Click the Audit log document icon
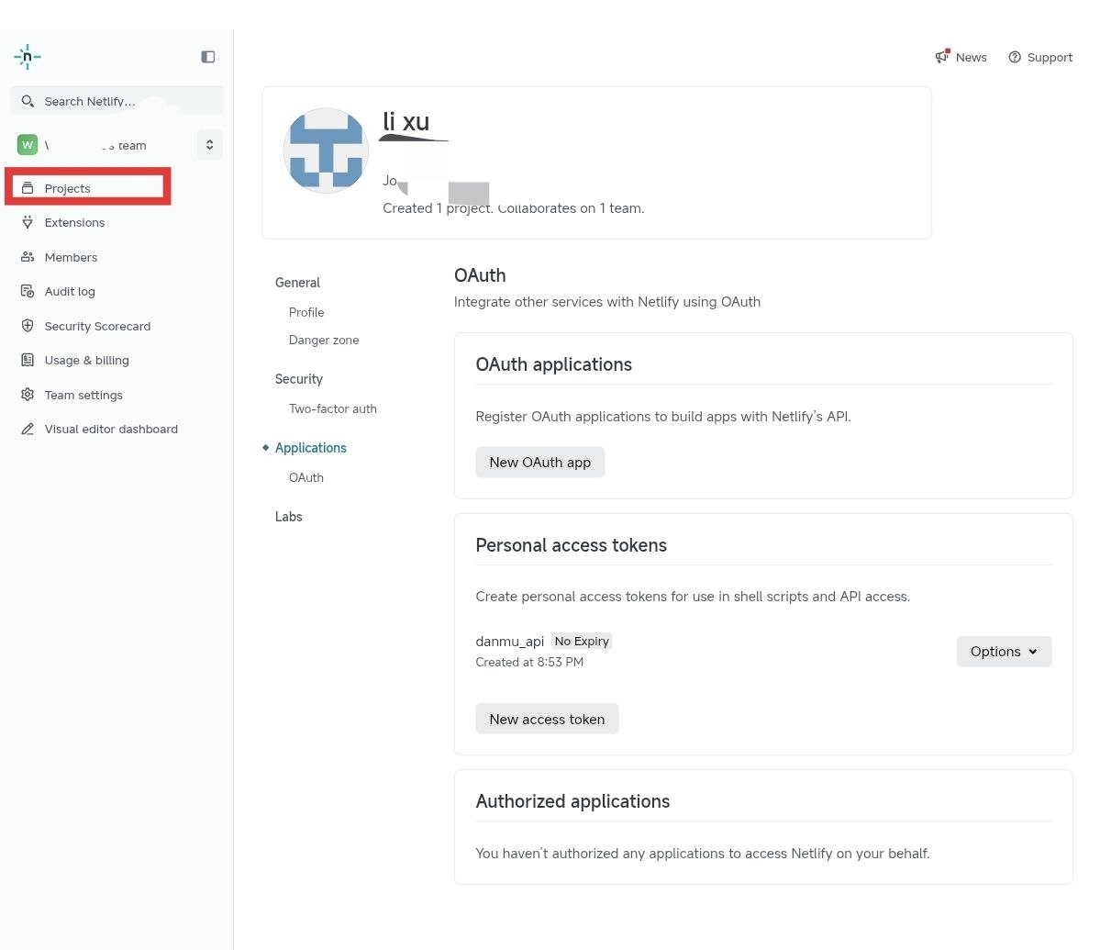The width and height of the screenshot is (1100, 950). [28, 291]
